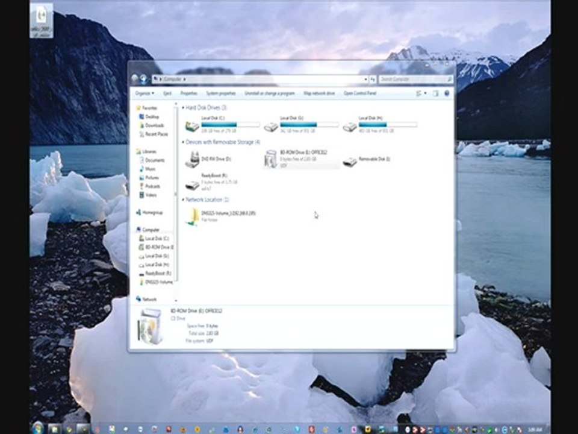Open Documents library in navigation pane
The height and width of the screenshot is (434, 578).
[x=152, y=160]
